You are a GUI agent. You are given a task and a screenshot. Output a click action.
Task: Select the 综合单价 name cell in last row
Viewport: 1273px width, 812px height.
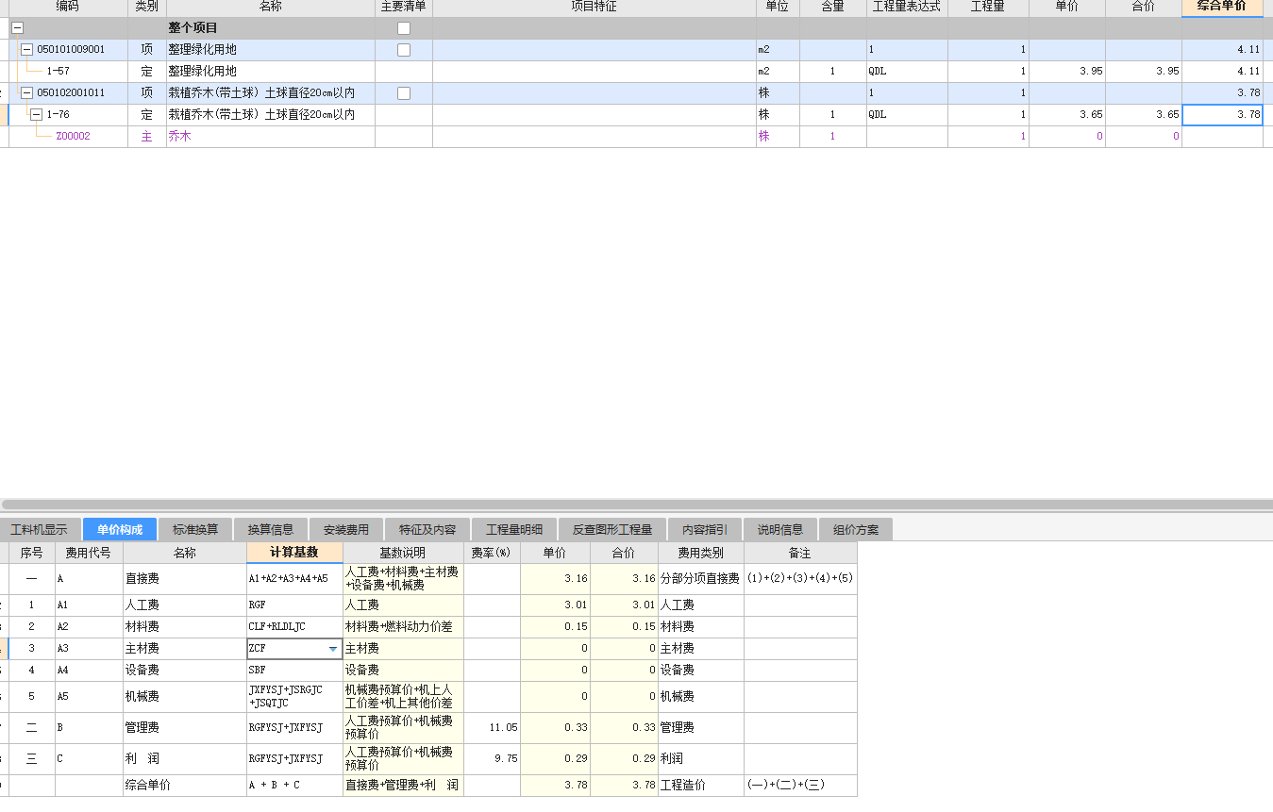click(x=185, y=786)
